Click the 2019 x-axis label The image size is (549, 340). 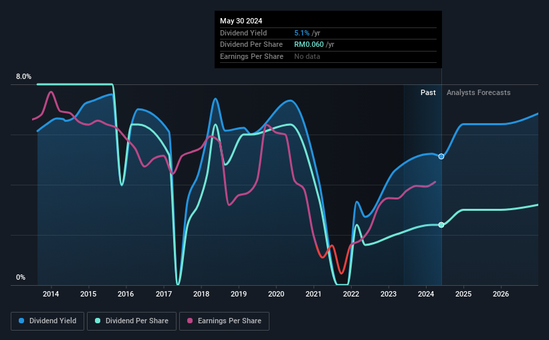click(239, 294)
